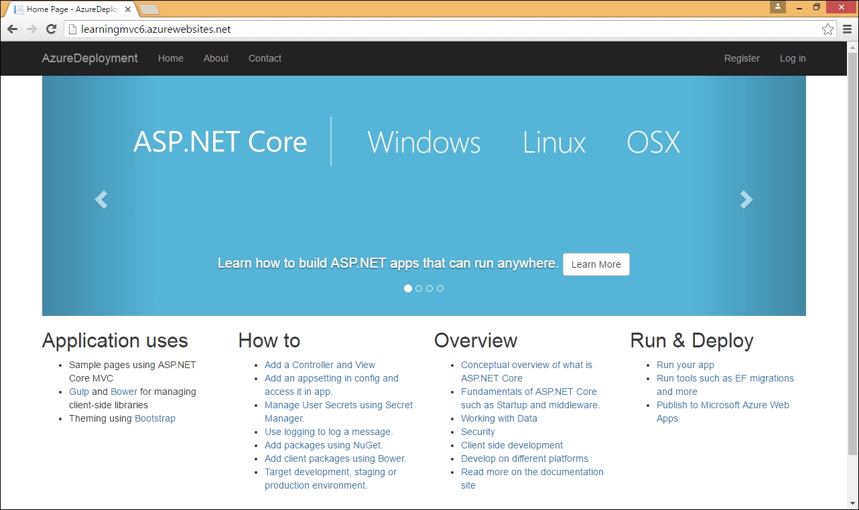Click the scrollbar down arrow
This screenshot has width=859, height=510.
(852, 504)
